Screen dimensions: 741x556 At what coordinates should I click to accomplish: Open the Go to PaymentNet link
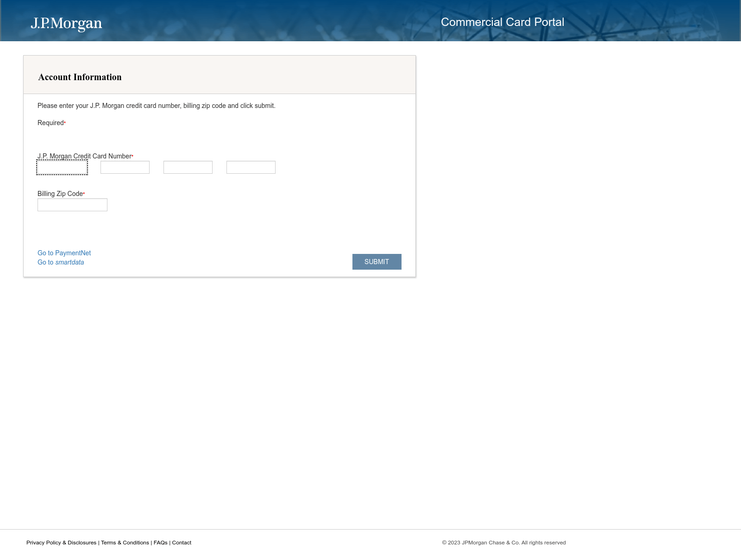pos(64,253)
